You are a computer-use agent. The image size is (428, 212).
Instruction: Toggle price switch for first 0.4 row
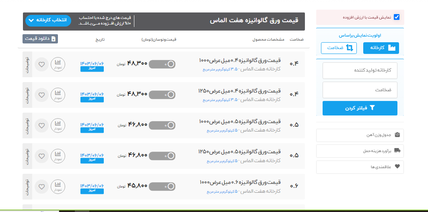click(162, 64)
